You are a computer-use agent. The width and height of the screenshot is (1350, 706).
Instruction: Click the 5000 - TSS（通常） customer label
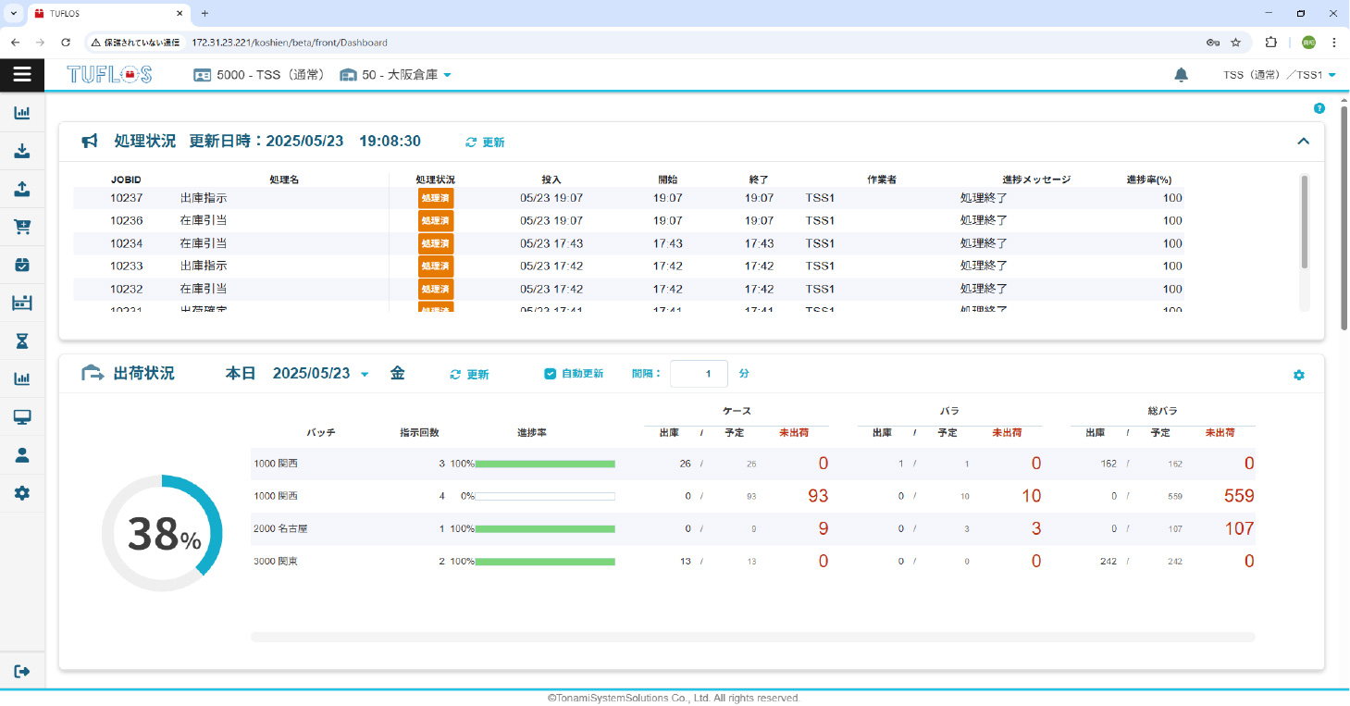click(259, 75)
